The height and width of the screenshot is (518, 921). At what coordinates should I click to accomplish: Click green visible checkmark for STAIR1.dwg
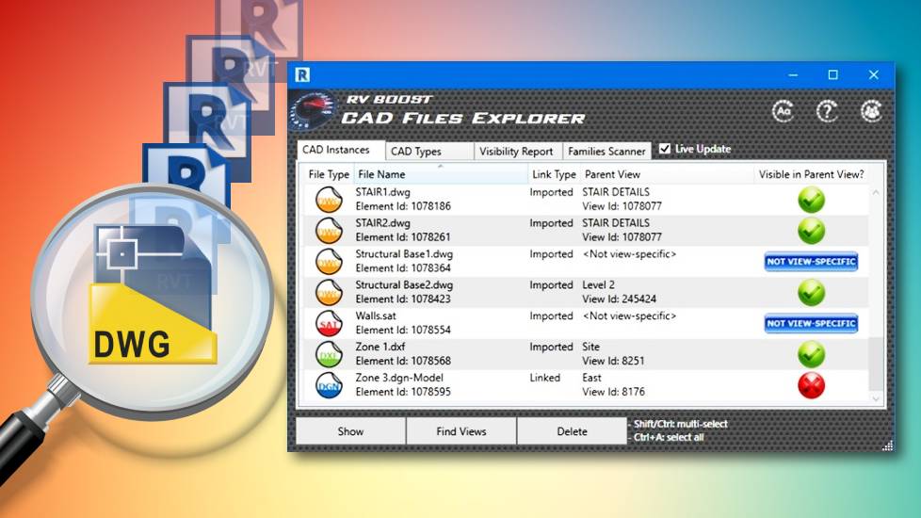coord(811,200)
